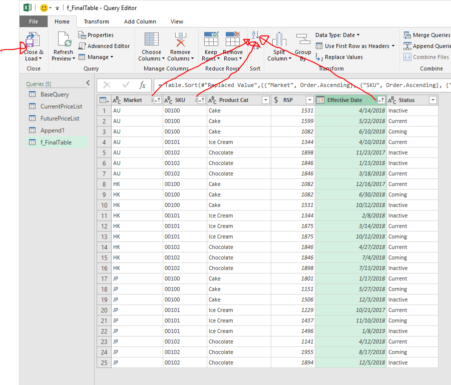Sort ascending with the A-Z icon
This screenshot has width=451, height=385.
click(x=255, y=35)
